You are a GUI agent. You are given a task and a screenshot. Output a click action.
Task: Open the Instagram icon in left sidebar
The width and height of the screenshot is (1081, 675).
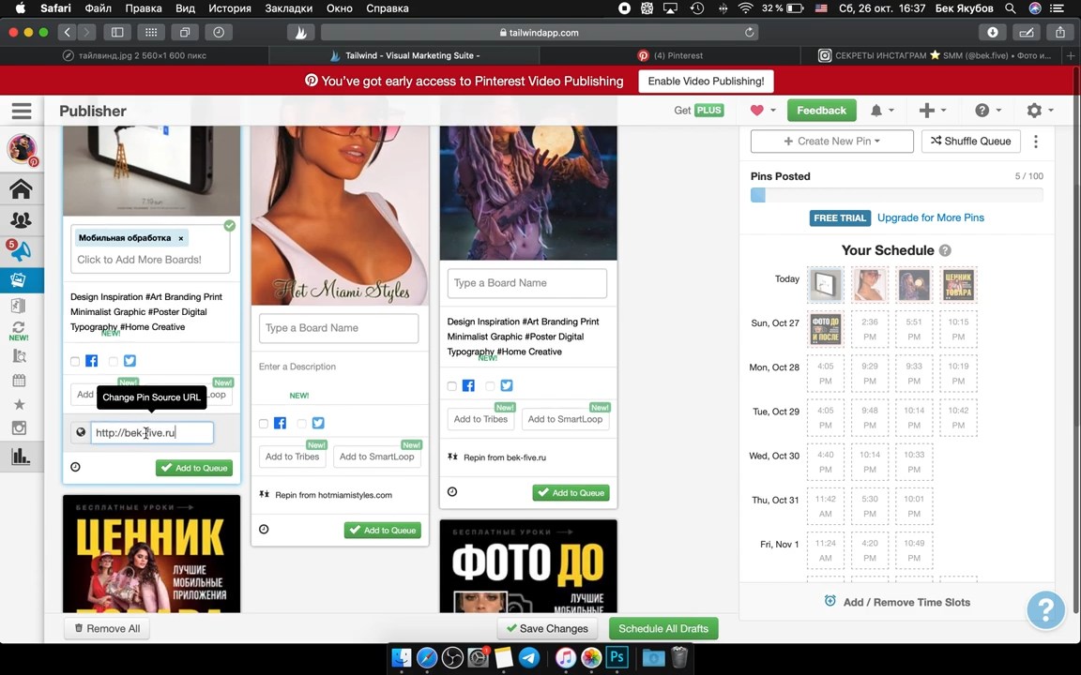(19, 428)
